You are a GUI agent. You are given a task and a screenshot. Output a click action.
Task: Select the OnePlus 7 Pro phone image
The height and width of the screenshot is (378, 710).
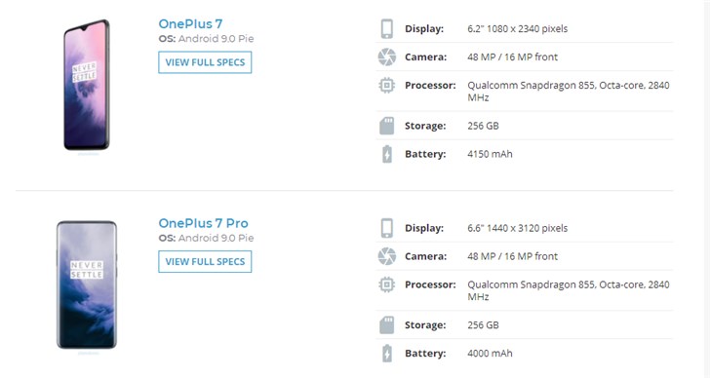tap(87, 284)
